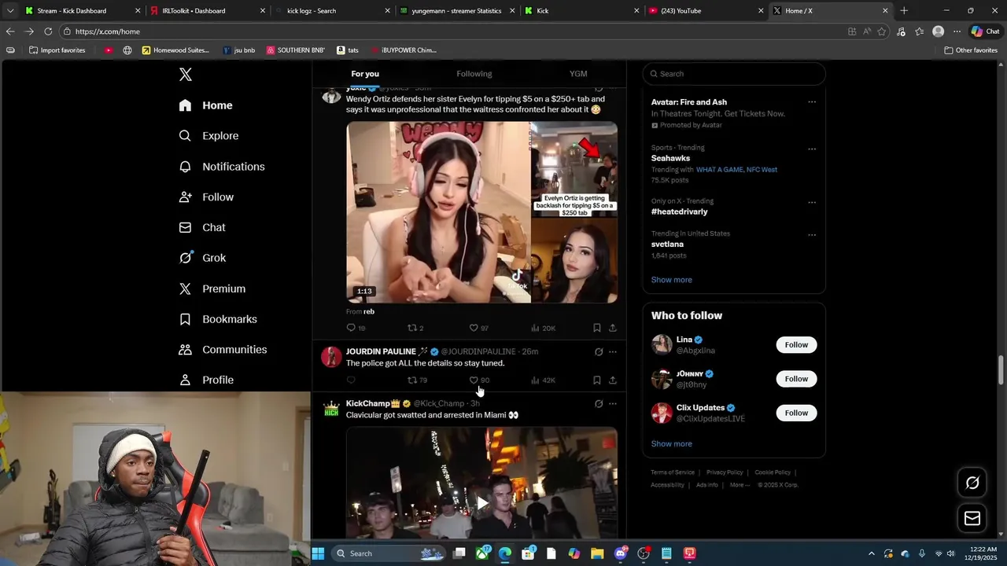Open Profile from the sidebar
Viewport: 1007px width, 566px height.
point(206,380)
